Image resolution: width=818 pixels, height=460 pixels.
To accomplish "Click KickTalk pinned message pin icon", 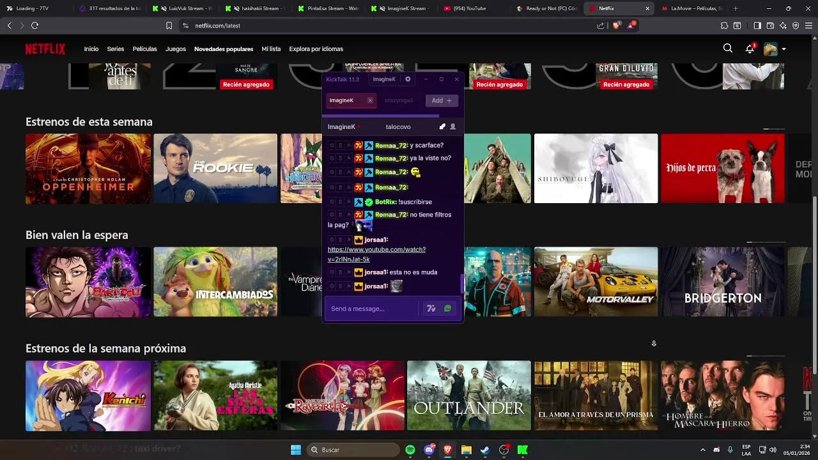I will (x=442, y=126).
